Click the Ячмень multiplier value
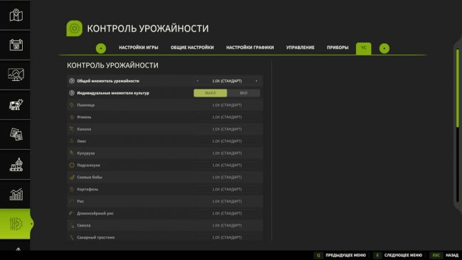This screenshot has width=462, height=260. 227,117
